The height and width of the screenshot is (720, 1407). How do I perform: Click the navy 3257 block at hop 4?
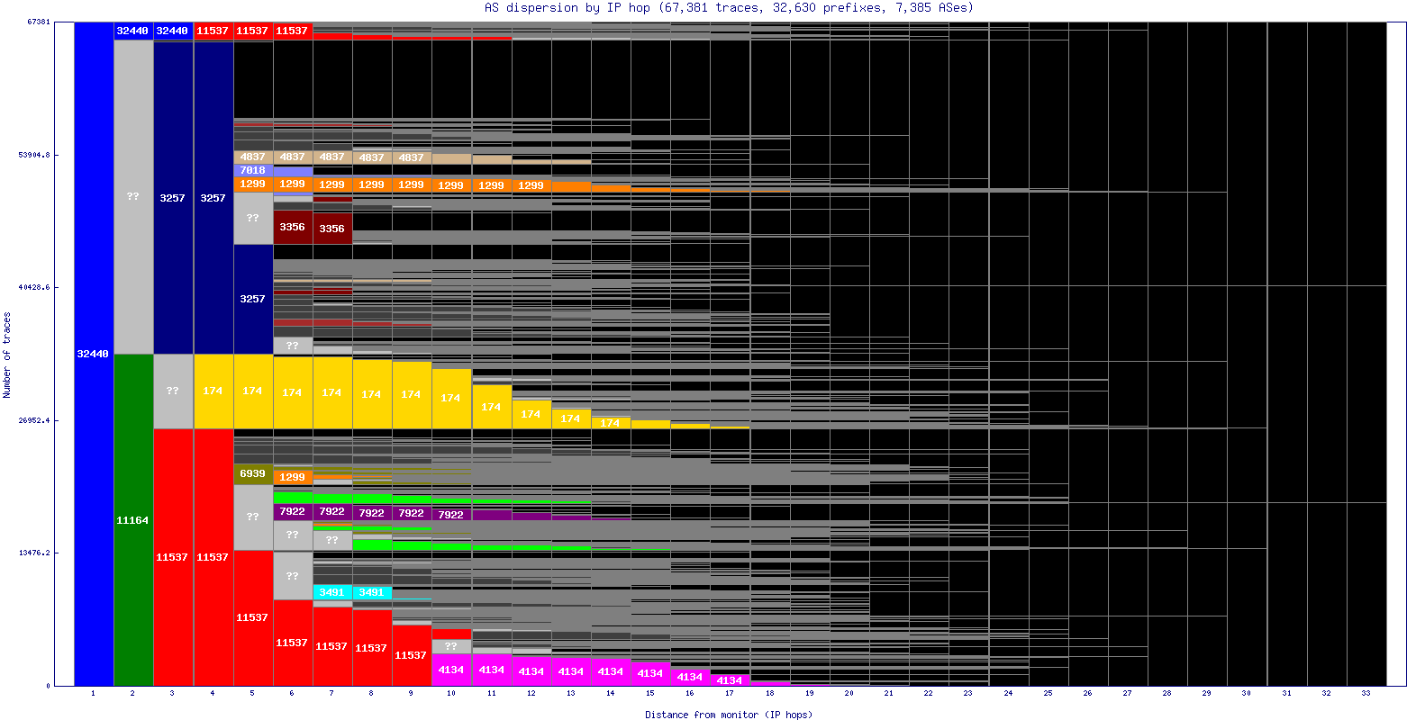(213, 197)
